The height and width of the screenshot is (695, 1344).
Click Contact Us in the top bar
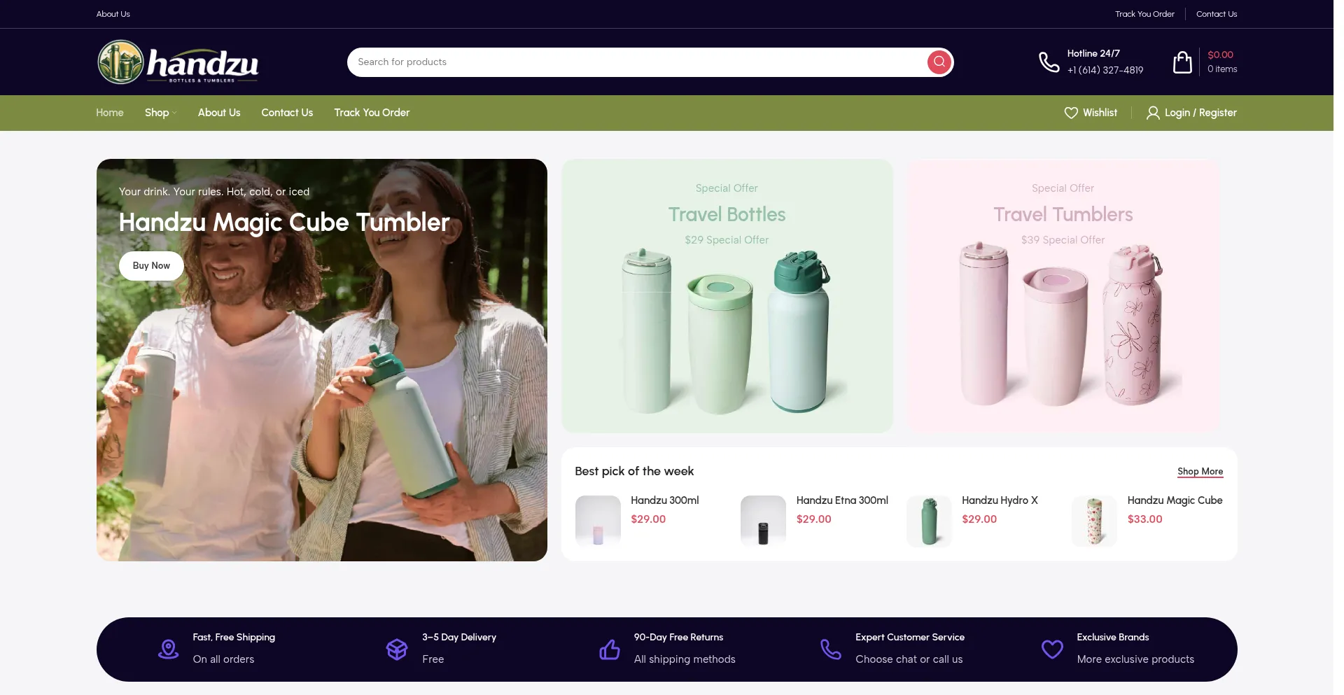[x=1216, y=14]
